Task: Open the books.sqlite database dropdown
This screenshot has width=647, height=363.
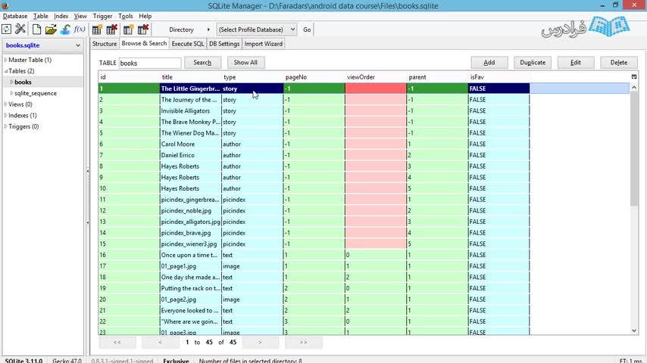Action: [43, 45]
